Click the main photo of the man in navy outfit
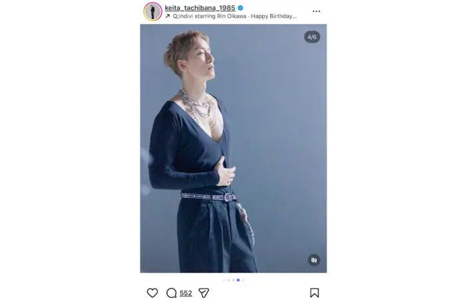The height and width of the screenshot is (301, 467). point(234,148)
